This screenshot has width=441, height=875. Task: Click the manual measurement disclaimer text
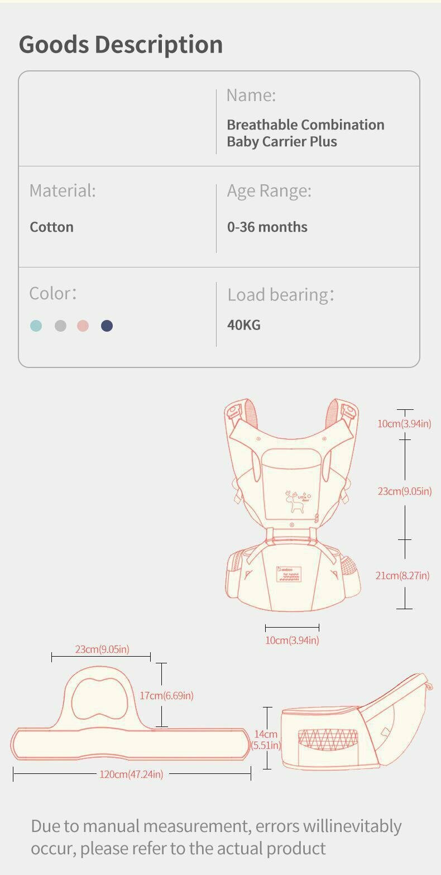pyautogui.click(x=216, y=836)
